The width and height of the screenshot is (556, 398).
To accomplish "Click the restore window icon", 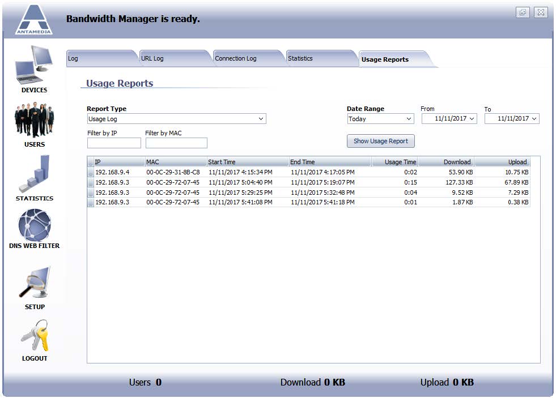I will coord(523,12).
